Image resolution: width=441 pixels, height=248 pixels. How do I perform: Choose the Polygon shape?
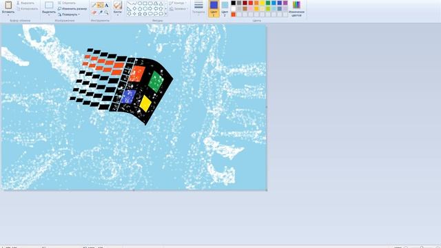coord(156,3)
